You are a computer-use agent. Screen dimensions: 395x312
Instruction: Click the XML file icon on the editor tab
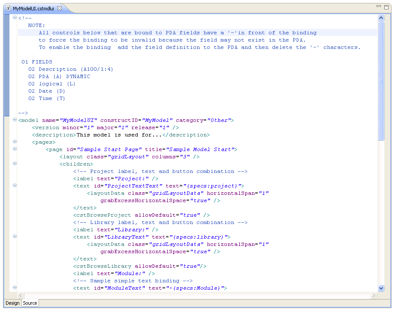(8, 8)
